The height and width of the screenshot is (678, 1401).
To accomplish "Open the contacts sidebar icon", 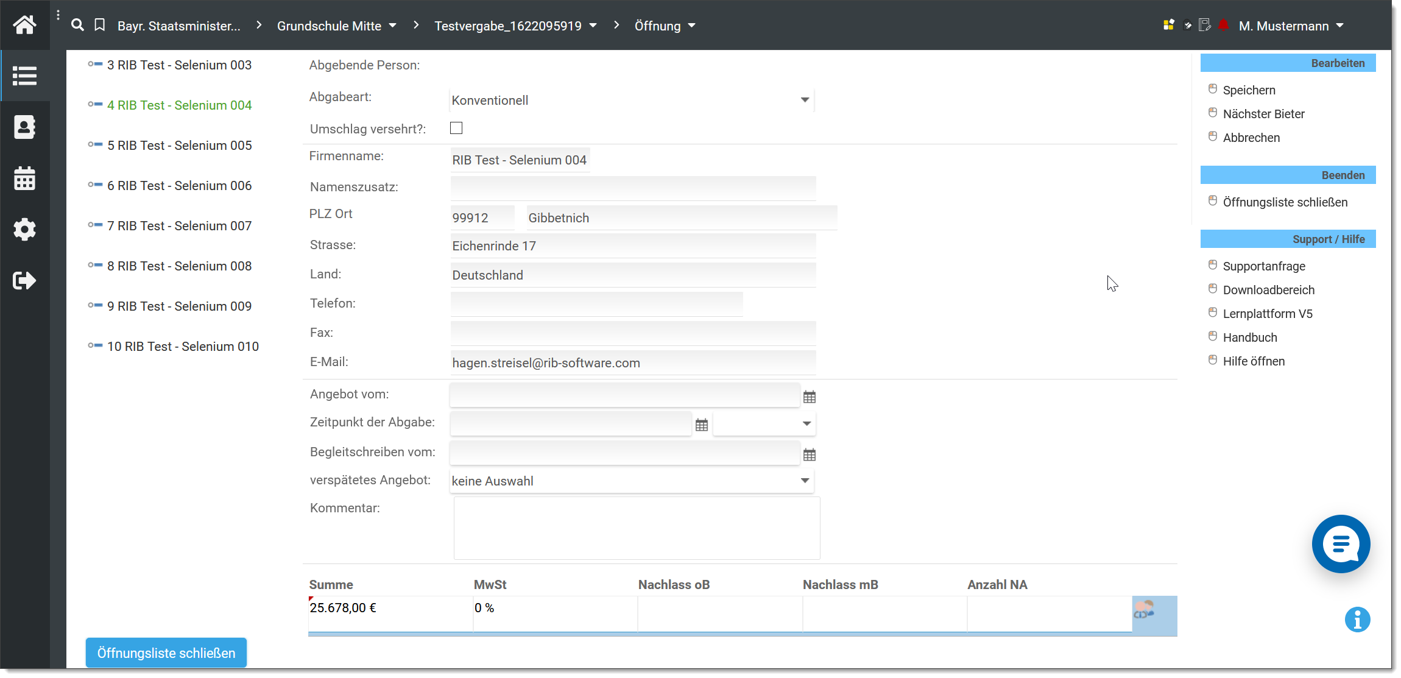I will click(x=24, y=127).
